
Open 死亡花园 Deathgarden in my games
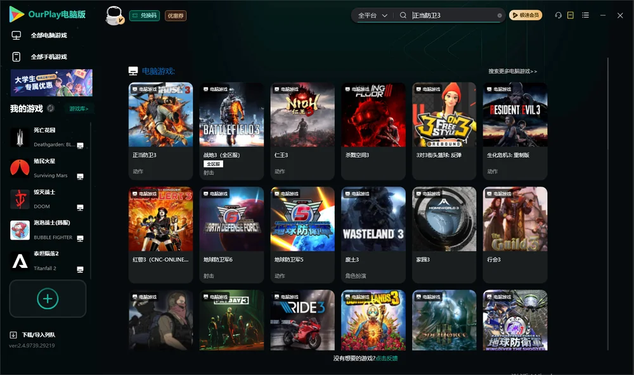(48, 137)
